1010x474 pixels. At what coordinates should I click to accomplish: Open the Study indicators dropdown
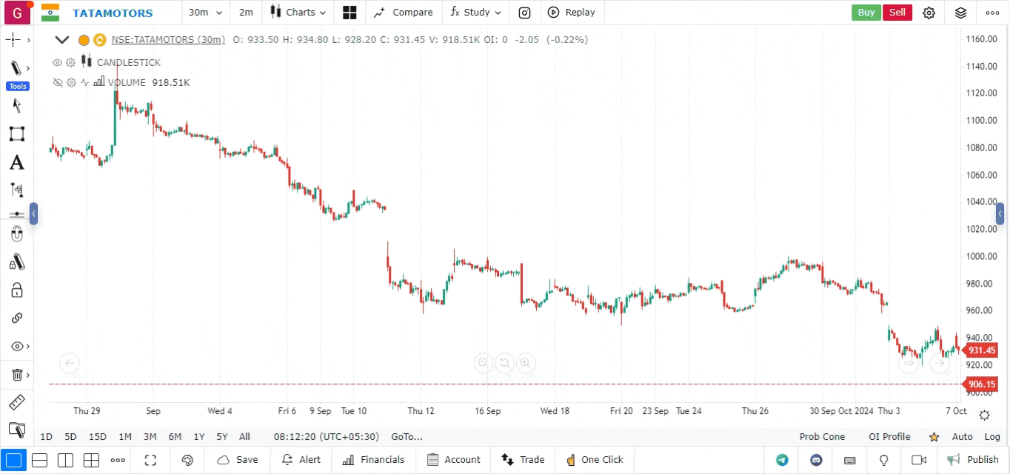pos(475,13)
